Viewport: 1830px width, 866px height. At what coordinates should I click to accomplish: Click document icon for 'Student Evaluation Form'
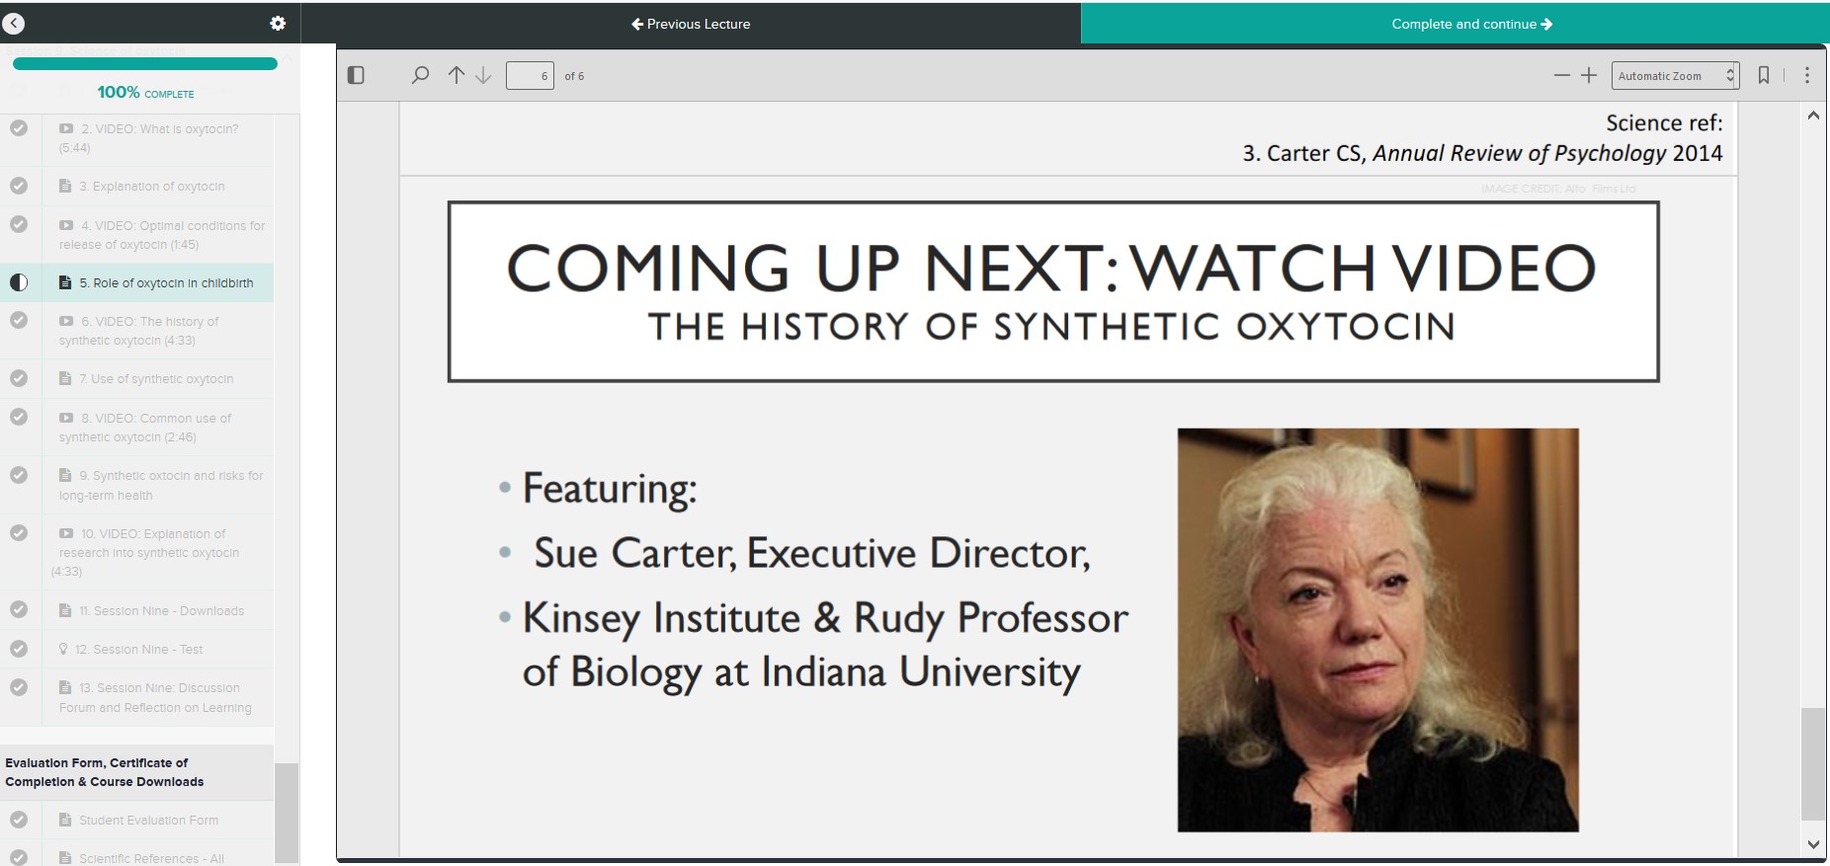coord(65,820)
